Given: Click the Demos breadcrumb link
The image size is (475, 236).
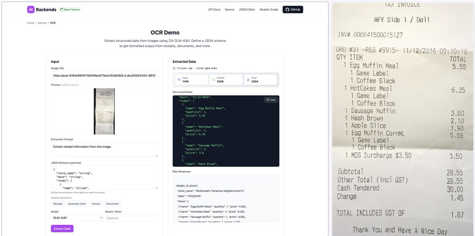Looking at the screenshot, I should click(42, 23).
